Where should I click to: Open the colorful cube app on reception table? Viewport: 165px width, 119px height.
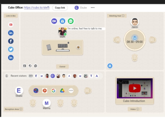click(x=36, y=91)
